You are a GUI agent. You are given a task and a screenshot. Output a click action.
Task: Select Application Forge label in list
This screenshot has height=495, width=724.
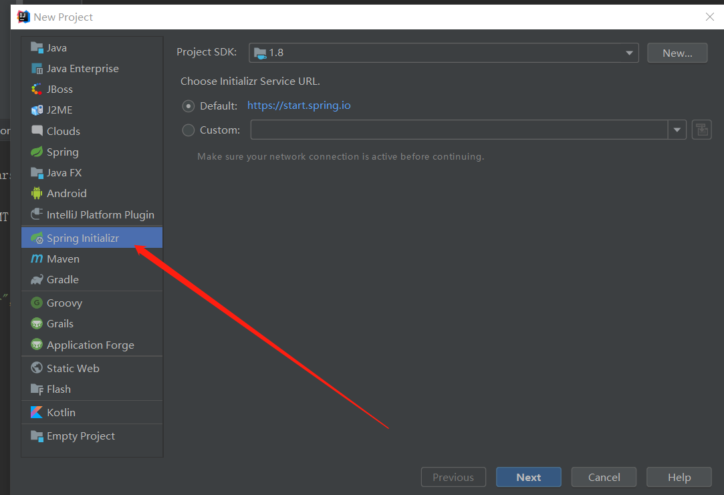pos(90,345)
